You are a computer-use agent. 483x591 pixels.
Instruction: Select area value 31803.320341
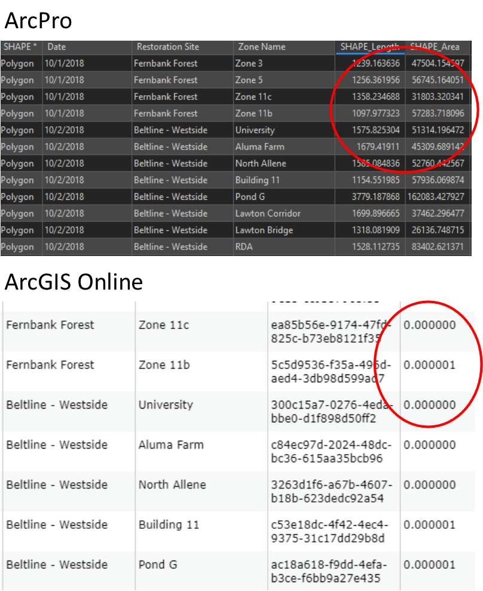coord(438,97)
